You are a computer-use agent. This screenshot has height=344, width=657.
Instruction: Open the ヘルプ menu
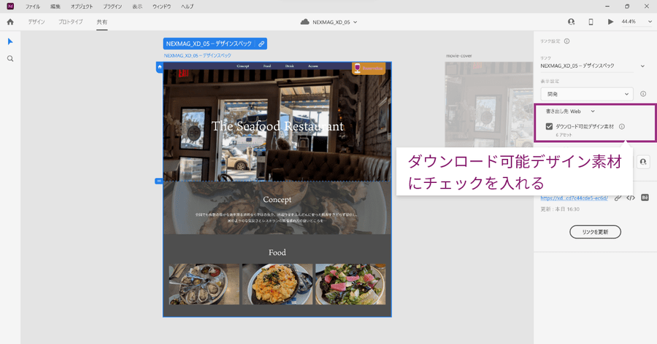click(x=188, y=7)
